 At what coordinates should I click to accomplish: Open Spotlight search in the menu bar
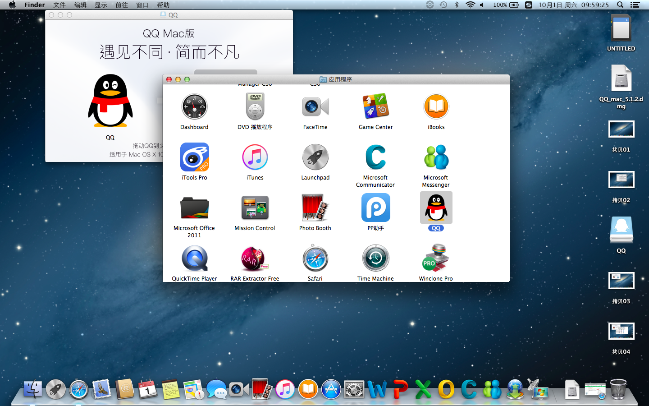(620, 5)
